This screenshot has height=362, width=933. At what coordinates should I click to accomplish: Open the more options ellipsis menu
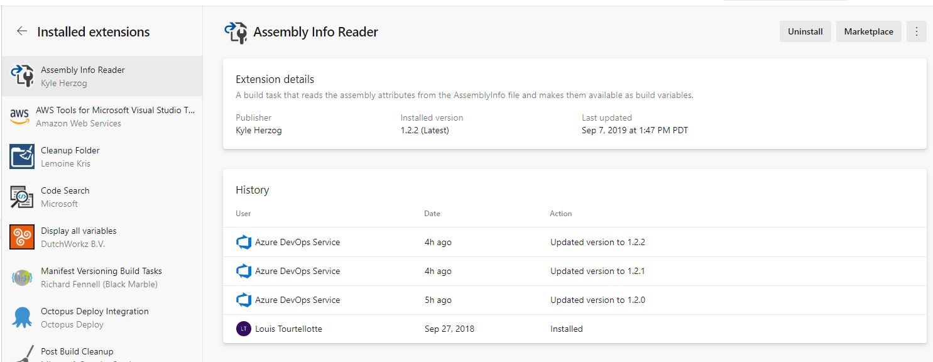(917, 31)
